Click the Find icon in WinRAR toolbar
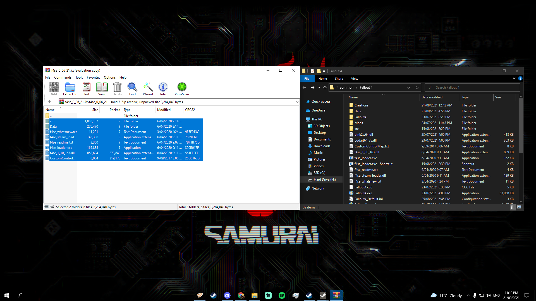The height and width of the screenshot is (301, 536). (132, 89)
